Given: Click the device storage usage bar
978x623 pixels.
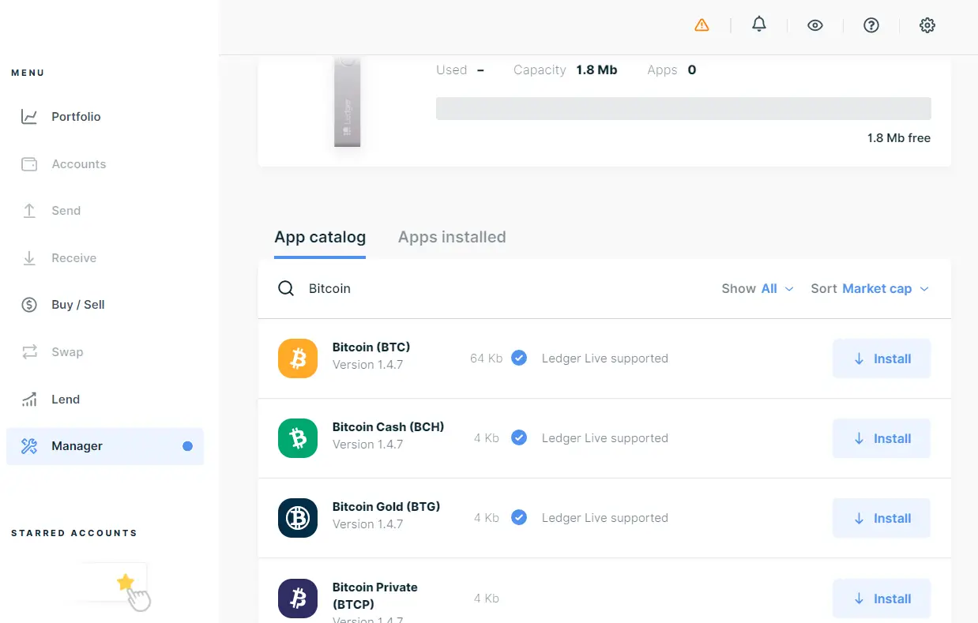Looking at the screenshot, I should 683,108.
